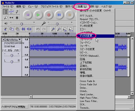Click the green Play button
The width and height of the screenshot is (135, 111).
tap(38, 15)
